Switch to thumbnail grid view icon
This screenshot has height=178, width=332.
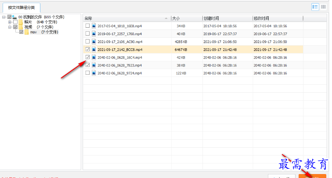(x=324, y=7)
